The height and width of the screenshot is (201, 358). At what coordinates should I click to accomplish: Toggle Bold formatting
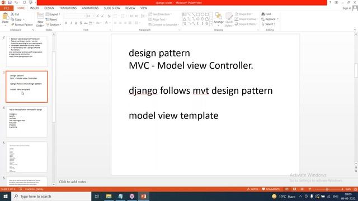coord(66,23)
